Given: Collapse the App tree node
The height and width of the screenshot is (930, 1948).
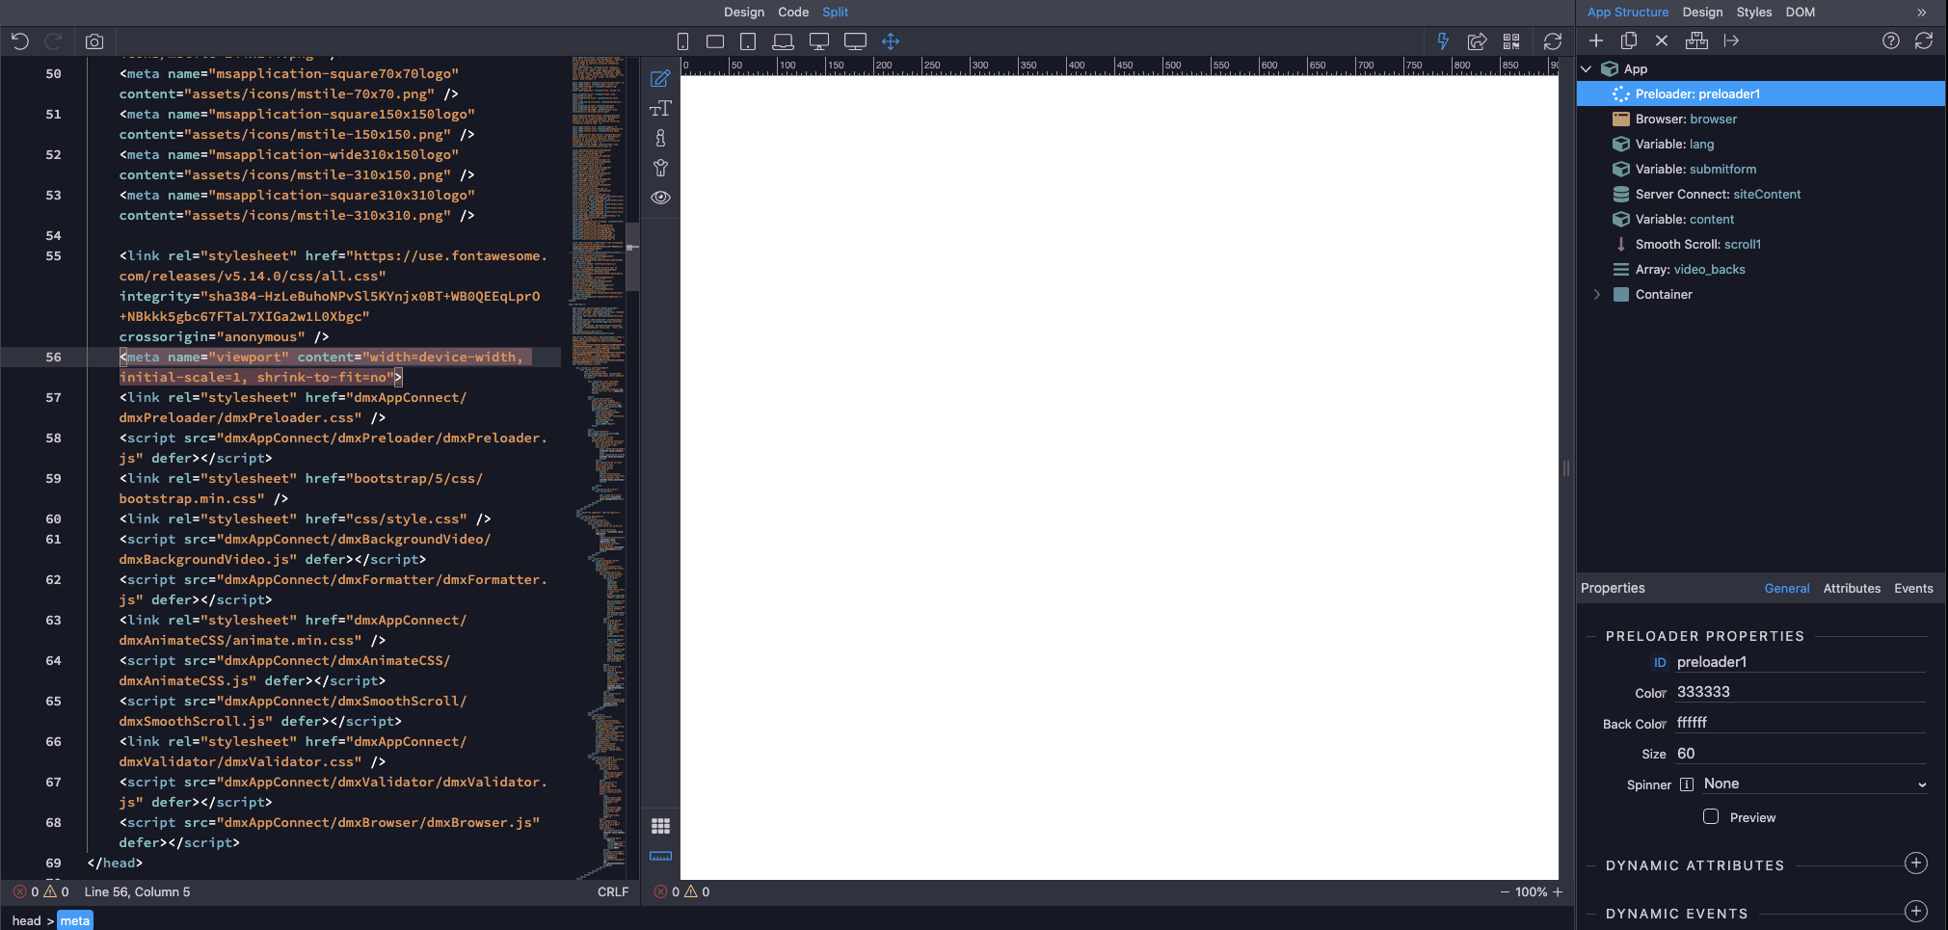Looking at the screenshot, I should tap(1587, 68).
